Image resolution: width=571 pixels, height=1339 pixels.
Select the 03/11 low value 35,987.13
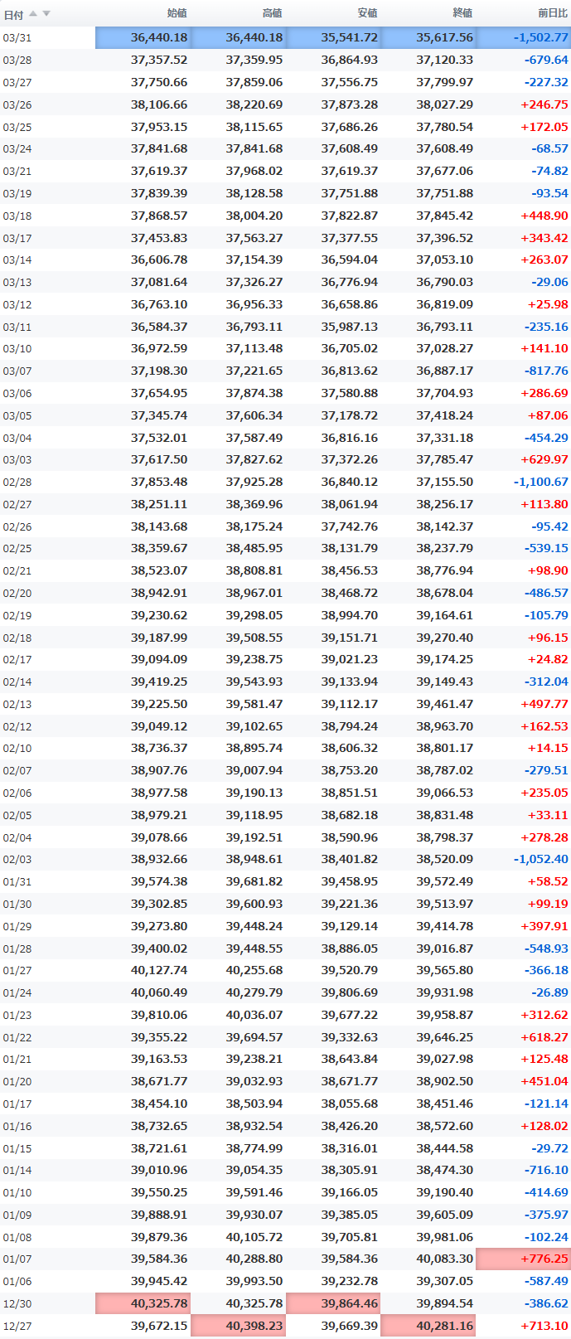tap(350, 327)
